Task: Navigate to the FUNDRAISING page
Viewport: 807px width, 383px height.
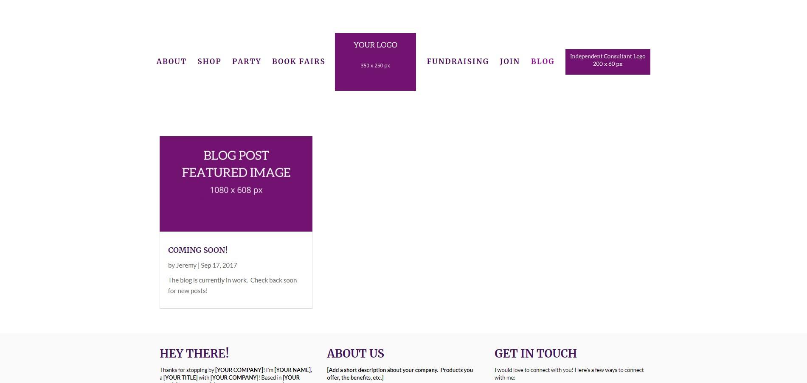Action: 458,62
